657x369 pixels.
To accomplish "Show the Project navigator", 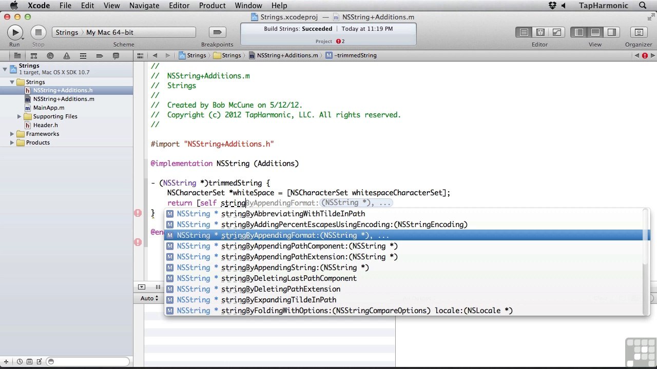I will tap(17, 55).
